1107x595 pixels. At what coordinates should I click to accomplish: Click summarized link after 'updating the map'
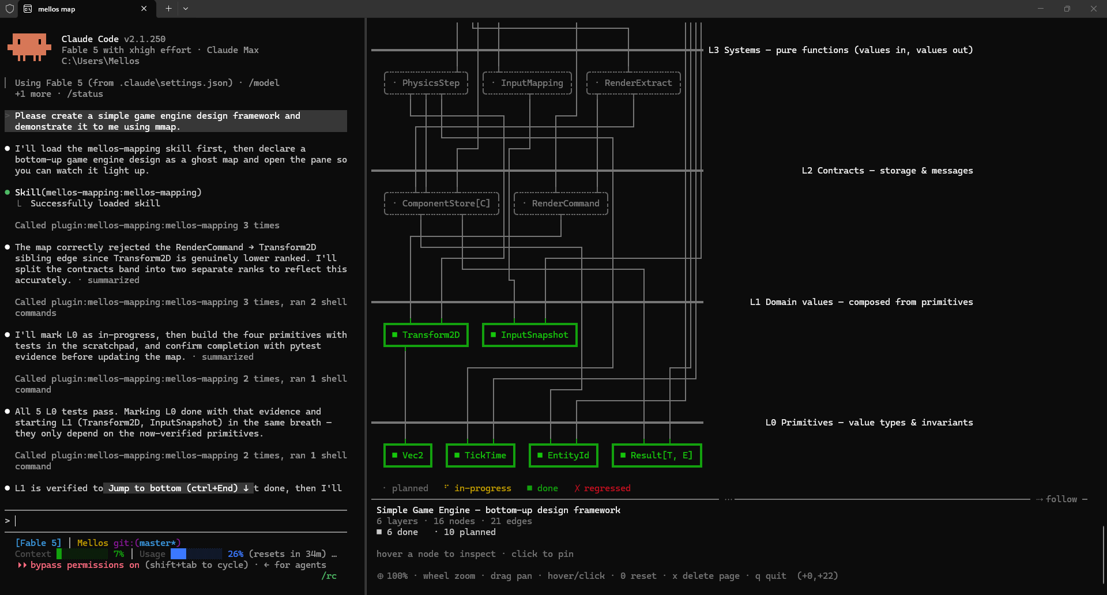click(x=228, y=357)
